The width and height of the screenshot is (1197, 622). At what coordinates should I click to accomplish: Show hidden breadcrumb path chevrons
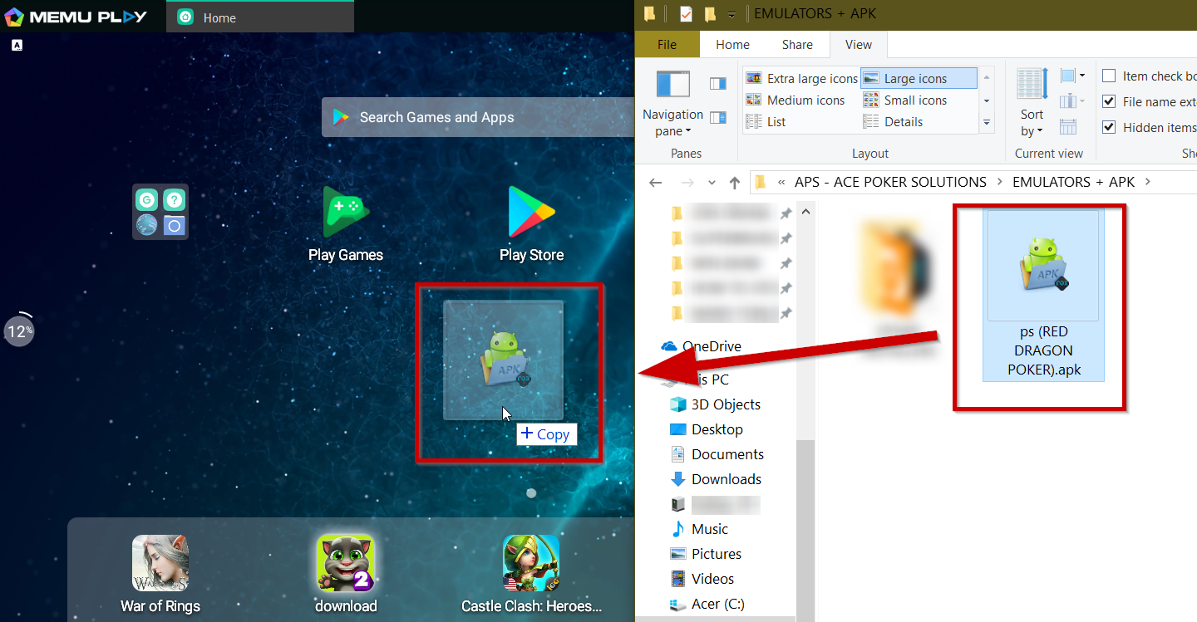[x=782, y=182]
